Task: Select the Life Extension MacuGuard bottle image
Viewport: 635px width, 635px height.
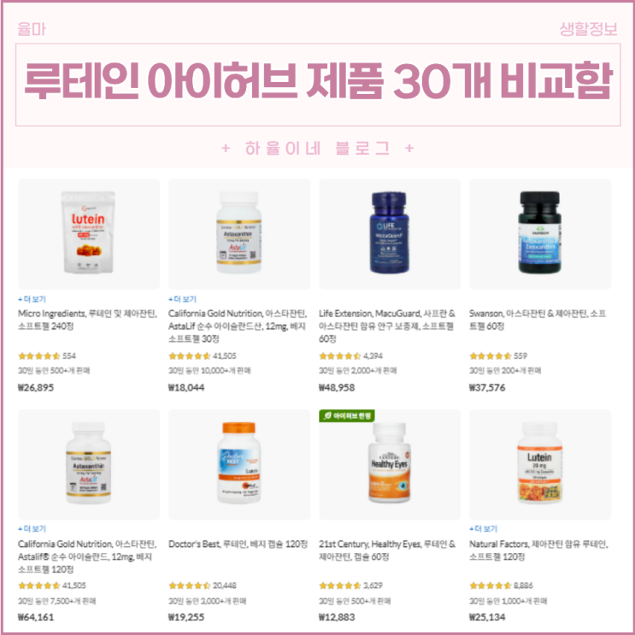Action: [x=389, y=232]
